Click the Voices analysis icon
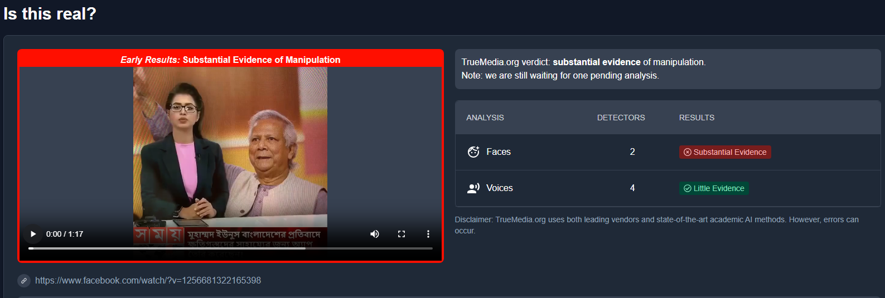 coord(473,188)
